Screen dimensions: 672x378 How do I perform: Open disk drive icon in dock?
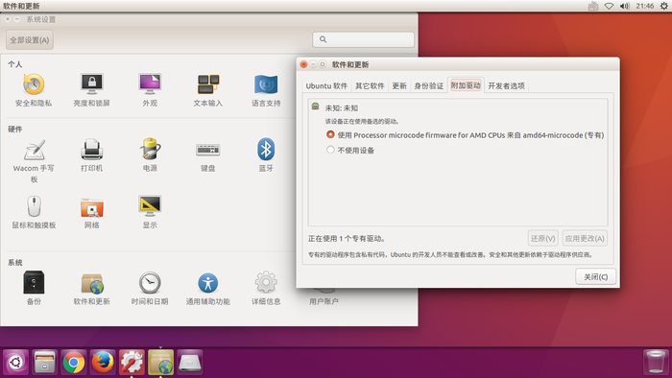click(x=190, y=362)
